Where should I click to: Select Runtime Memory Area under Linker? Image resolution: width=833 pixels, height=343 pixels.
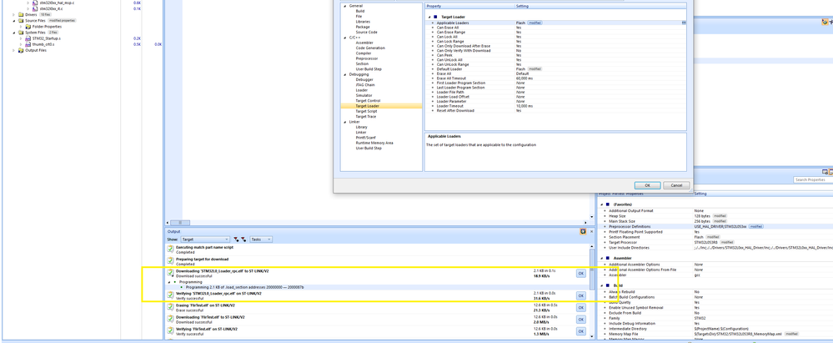pos(374,143)
